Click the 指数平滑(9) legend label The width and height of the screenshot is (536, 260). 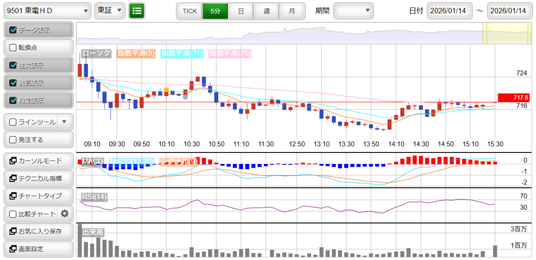pyautogui.click(x=136, y=53)
